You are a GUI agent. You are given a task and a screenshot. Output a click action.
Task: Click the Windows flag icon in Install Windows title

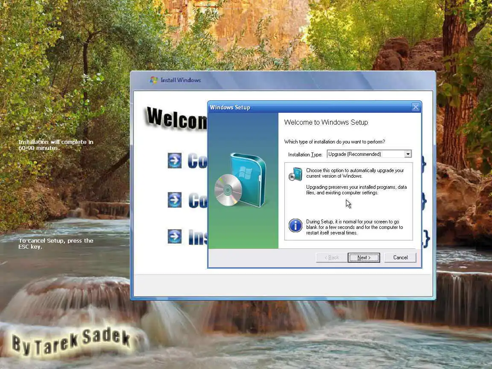[153, 80]
